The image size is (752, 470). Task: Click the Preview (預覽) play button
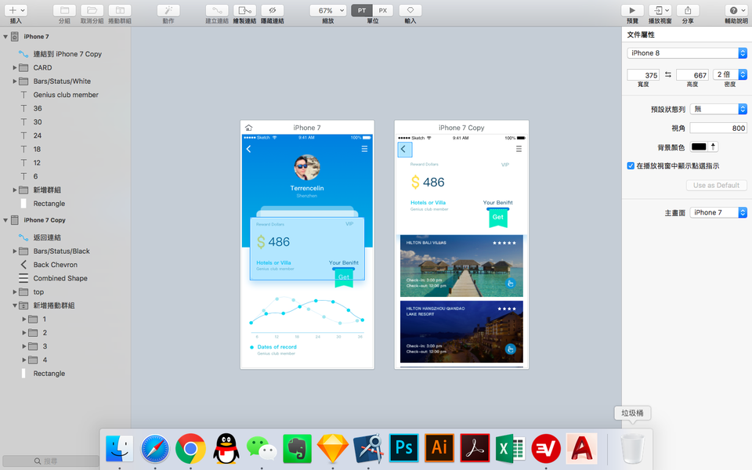pyautogui.click(x=633, y=10)
